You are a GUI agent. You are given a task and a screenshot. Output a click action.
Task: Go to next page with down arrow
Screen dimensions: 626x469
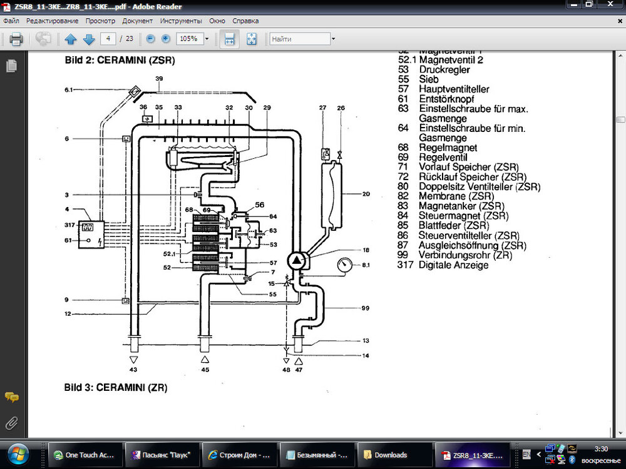click(x=89, y=39)
